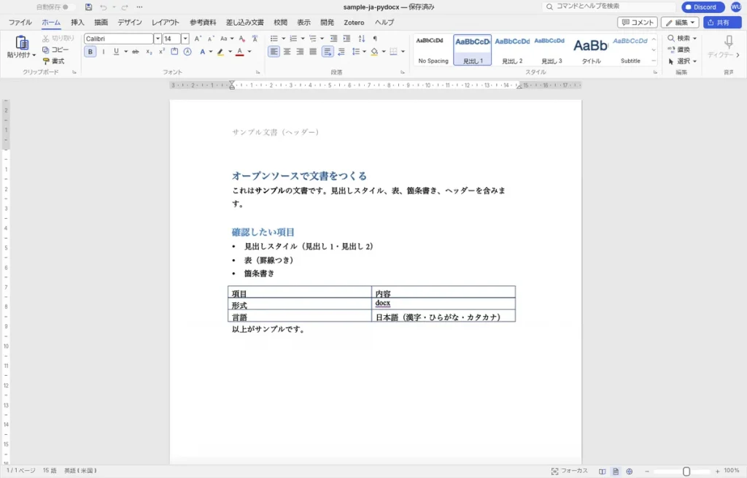Image resolution: width=747 pixels, height=478 pixels.
Task: Switch to the Design (デザイン) tab
Action: (130, 23)
